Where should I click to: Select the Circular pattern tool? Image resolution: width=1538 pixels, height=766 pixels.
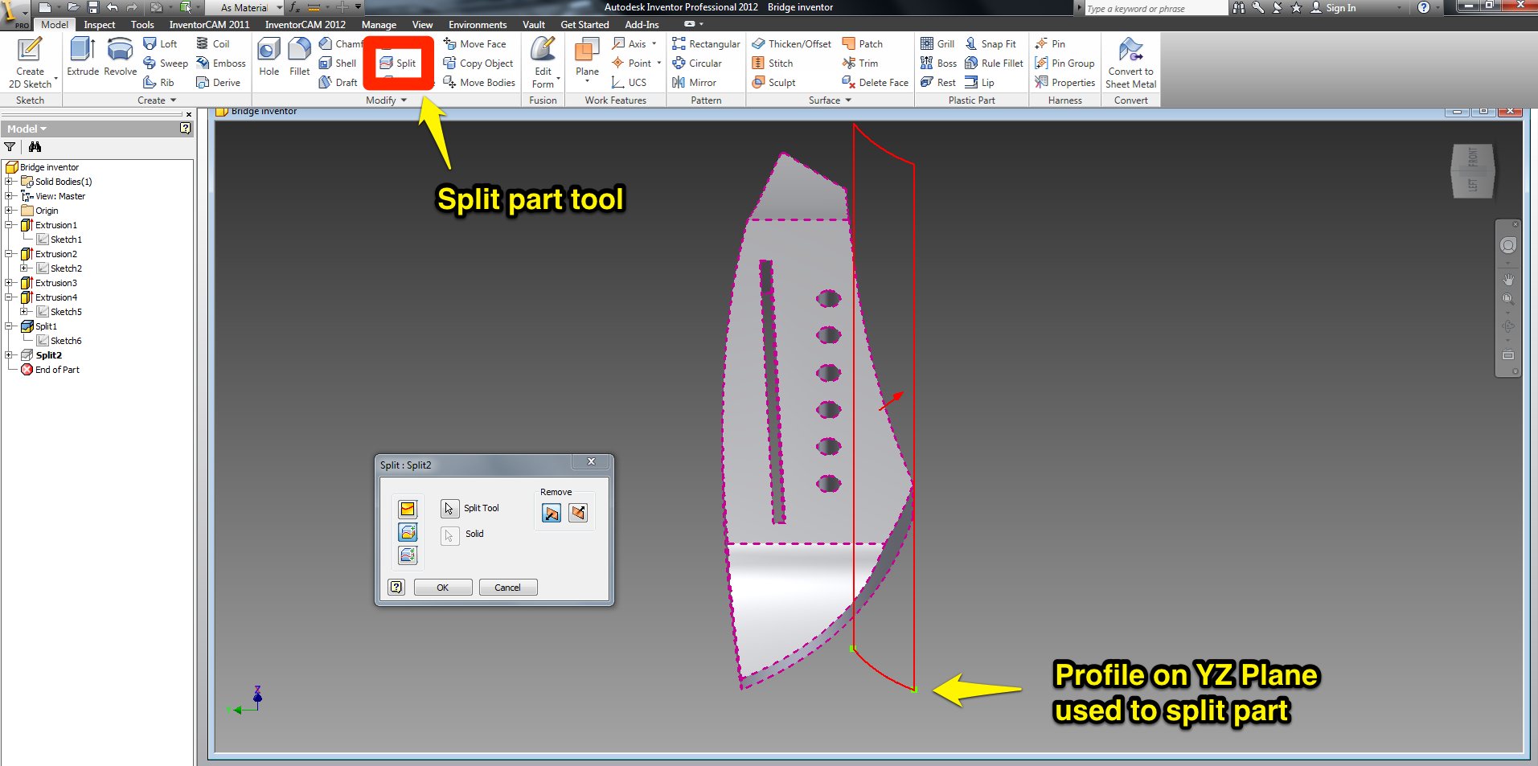tap(697, 63)
